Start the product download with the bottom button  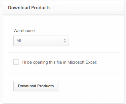coord(36,86)
